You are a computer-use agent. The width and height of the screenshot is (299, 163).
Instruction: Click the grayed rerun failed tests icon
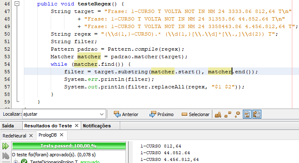(x=5, y=156)
